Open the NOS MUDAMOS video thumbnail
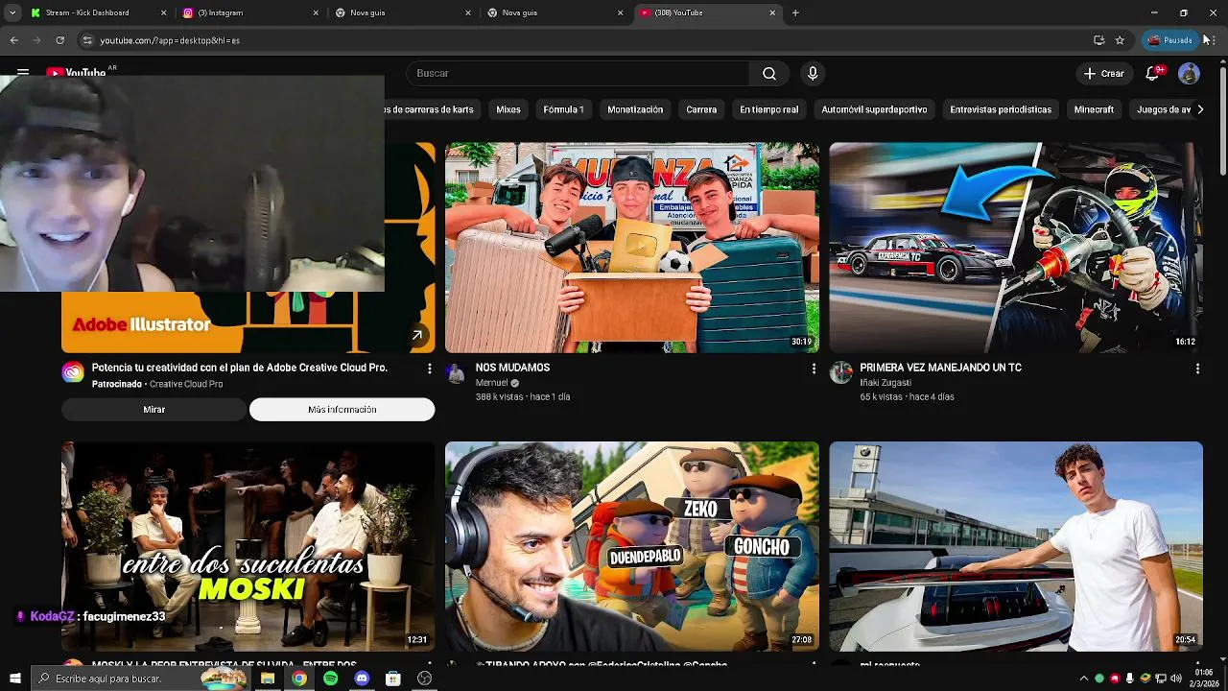 (631, 248)
